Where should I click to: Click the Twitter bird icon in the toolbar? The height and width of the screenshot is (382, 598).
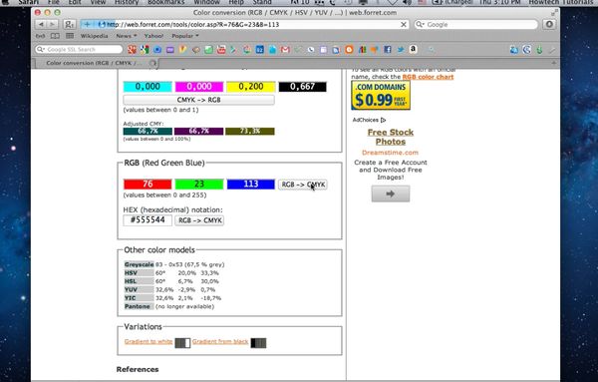click(400, 50)
